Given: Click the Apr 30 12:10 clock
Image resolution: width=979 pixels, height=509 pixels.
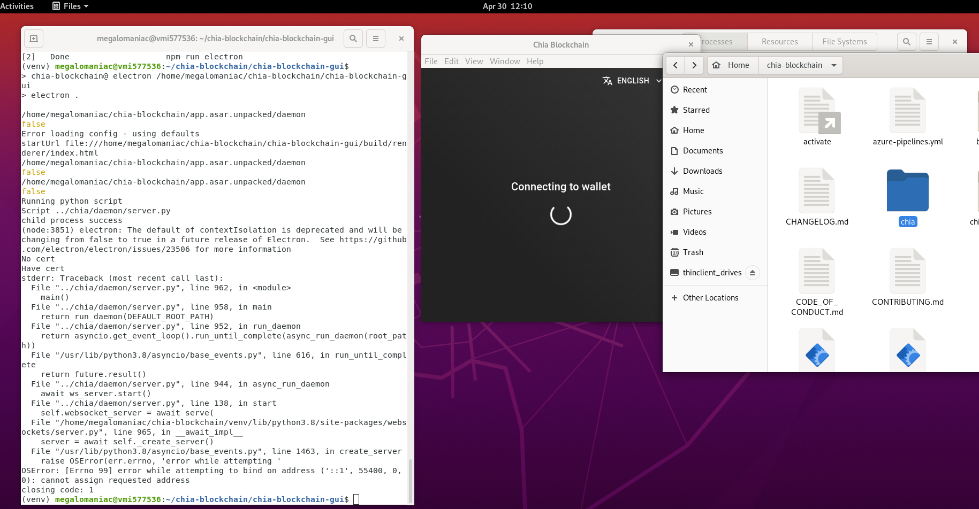Looking at the screenshot, I should 507,6.
